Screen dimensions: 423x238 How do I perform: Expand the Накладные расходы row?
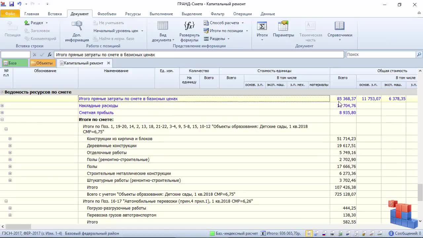coord(2,106)
